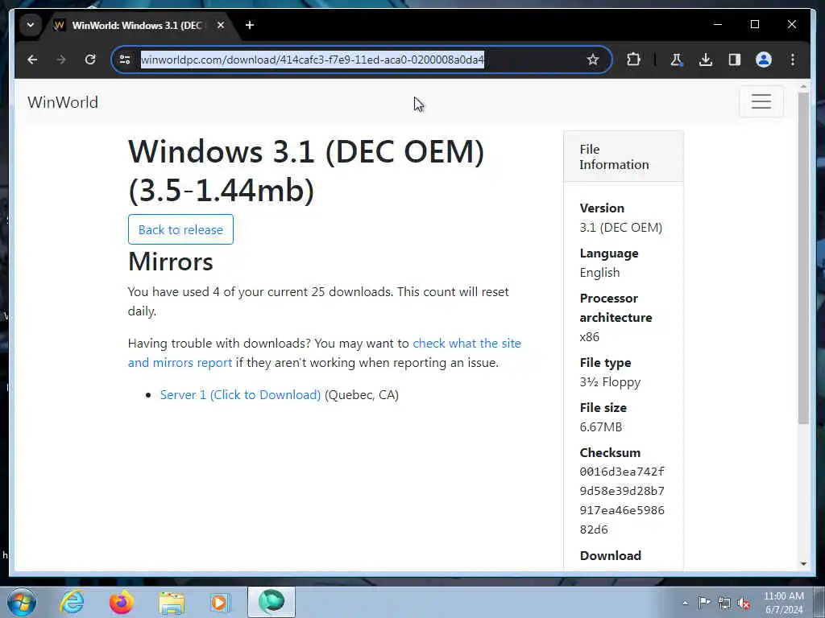The width and height of the screenshot is (825, 618).
Task: Click the x86 architecture value
Action: click(589, 336)
